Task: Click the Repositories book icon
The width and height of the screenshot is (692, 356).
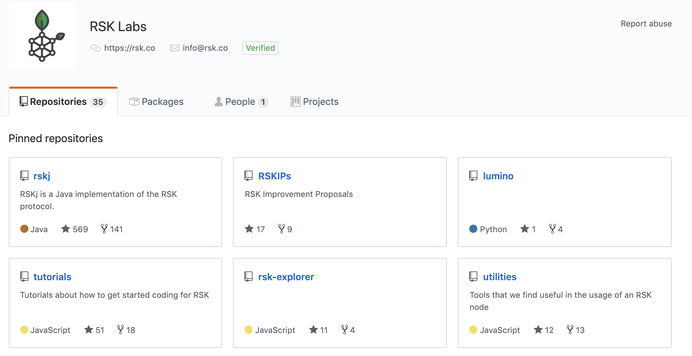Action: pos(24,102)
